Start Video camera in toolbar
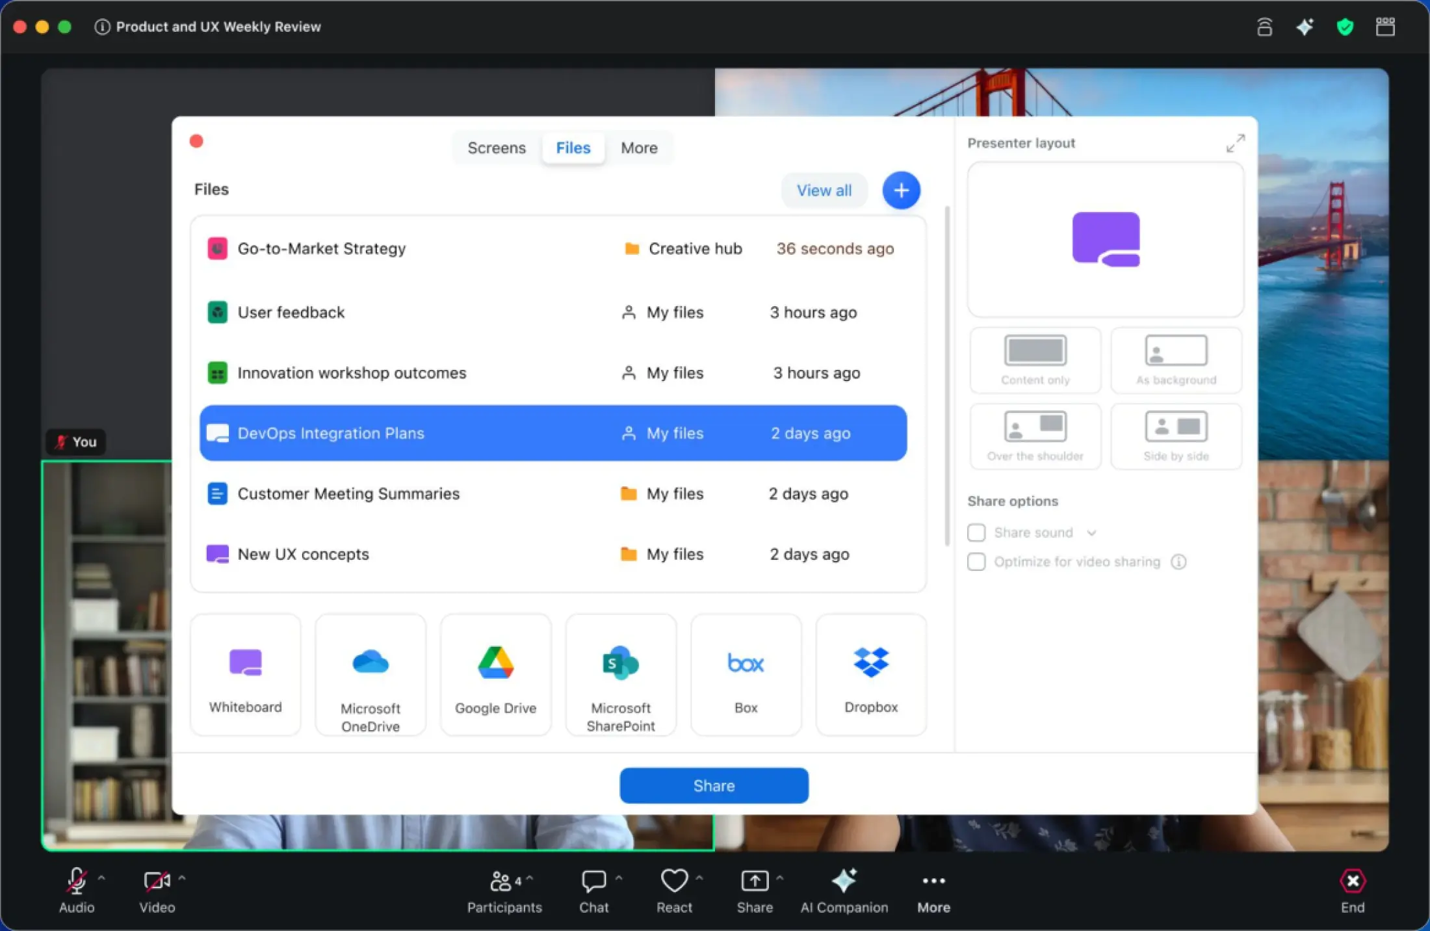1430x931 pixels. pos(157,889)
